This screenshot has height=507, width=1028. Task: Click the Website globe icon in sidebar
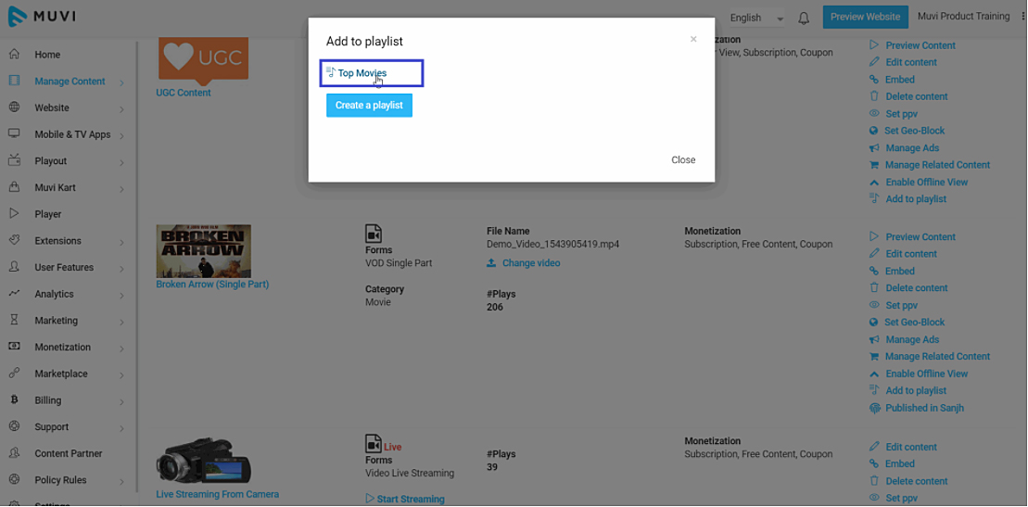tap(14, 107)
